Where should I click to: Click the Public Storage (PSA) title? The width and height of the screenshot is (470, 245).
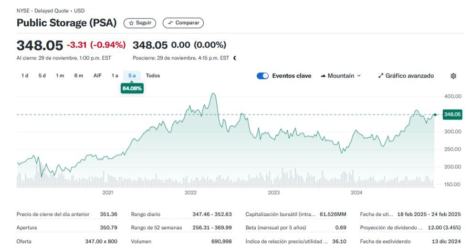[x=66, y=23]
